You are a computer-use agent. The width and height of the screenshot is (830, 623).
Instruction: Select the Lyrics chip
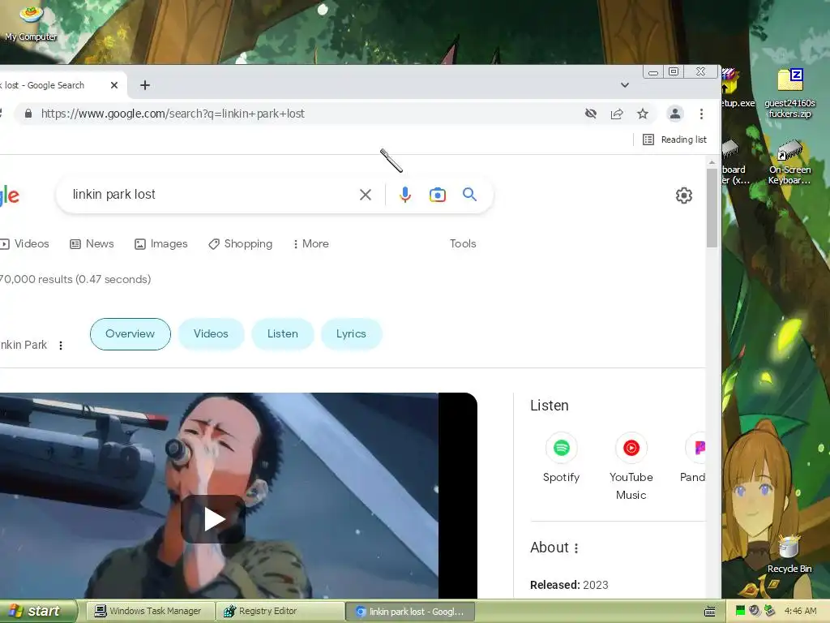pyautogui.click(x=351, y=333)
